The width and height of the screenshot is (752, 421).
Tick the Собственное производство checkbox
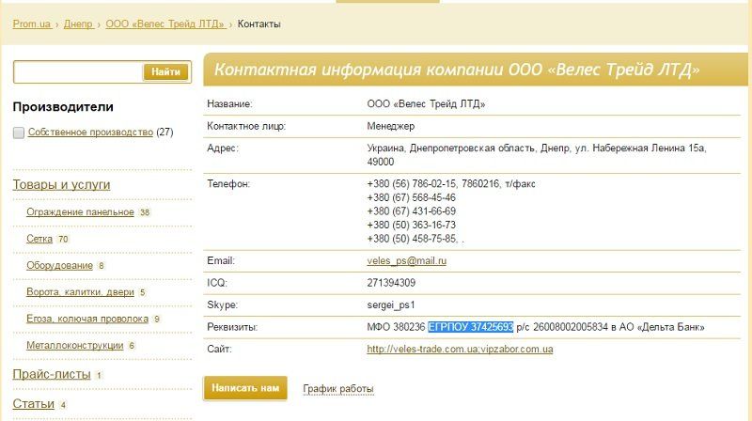(x=19, y=133)
